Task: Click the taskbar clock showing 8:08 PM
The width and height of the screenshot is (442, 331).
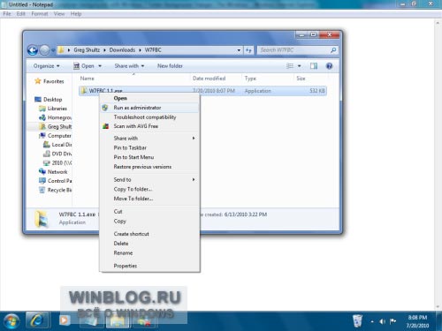Action: (417, 321)
